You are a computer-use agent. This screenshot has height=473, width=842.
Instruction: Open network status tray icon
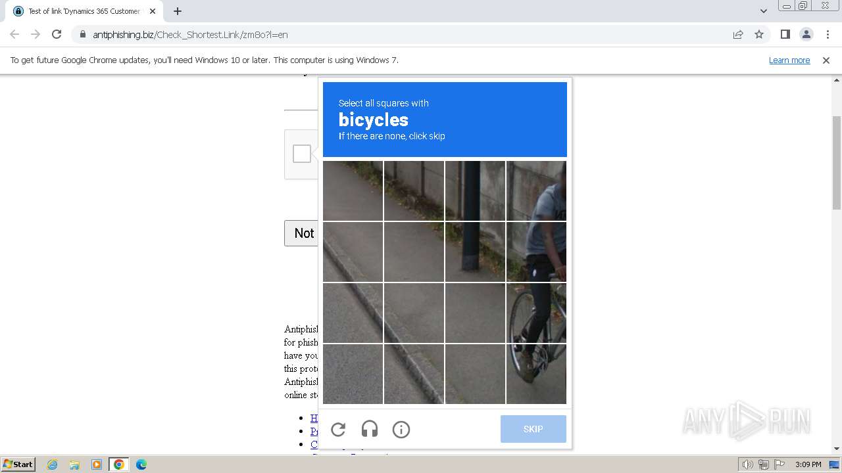point(764,464)
